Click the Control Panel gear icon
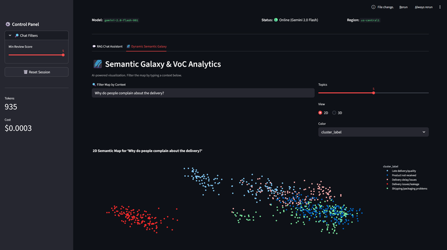The image size is (447, 250). click(8, 25)
